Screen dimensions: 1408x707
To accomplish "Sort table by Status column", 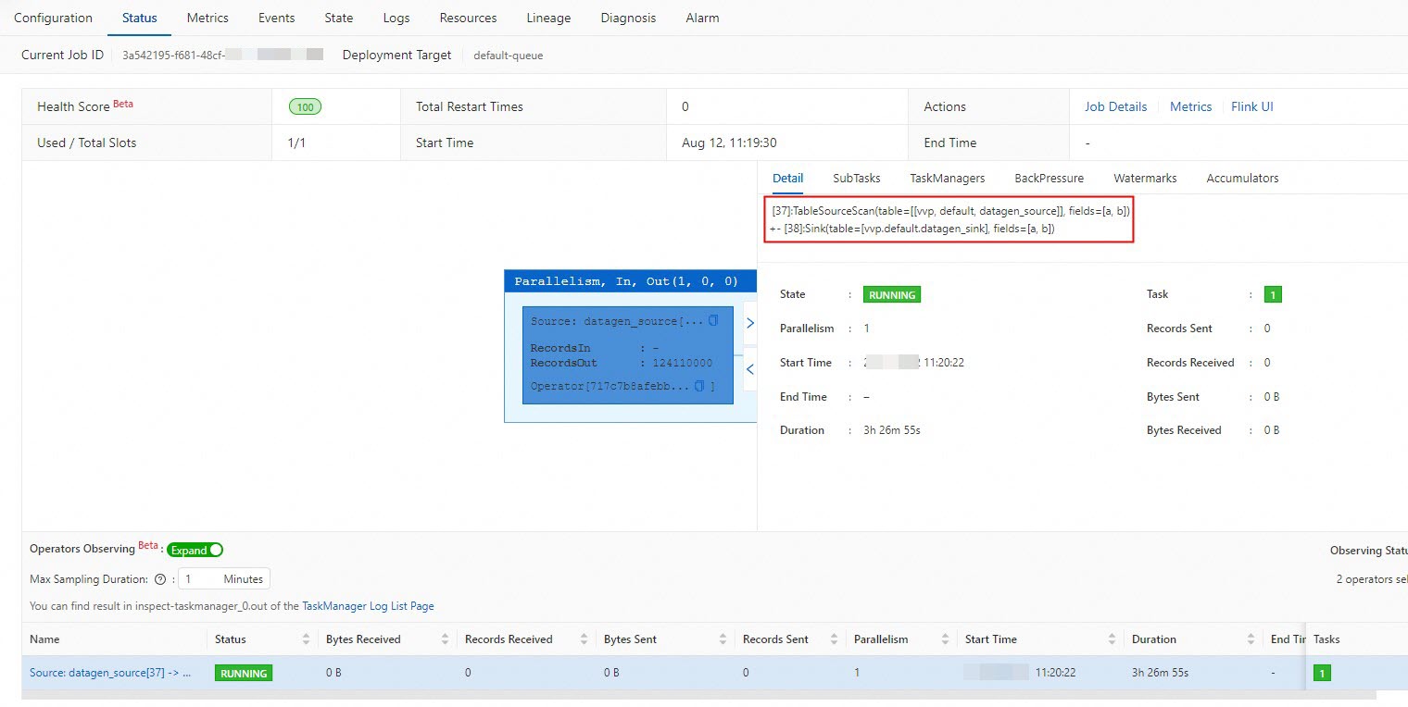I will click(x=306, y=639).
